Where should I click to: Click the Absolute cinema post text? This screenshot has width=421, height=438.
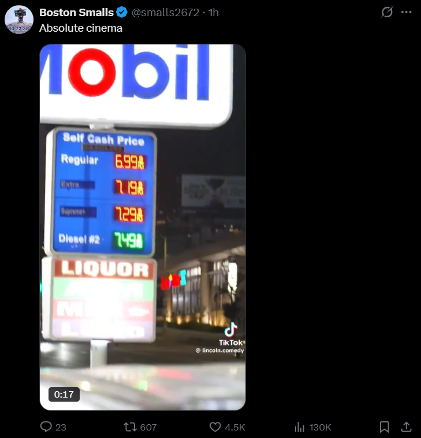(x=81, y=28)
